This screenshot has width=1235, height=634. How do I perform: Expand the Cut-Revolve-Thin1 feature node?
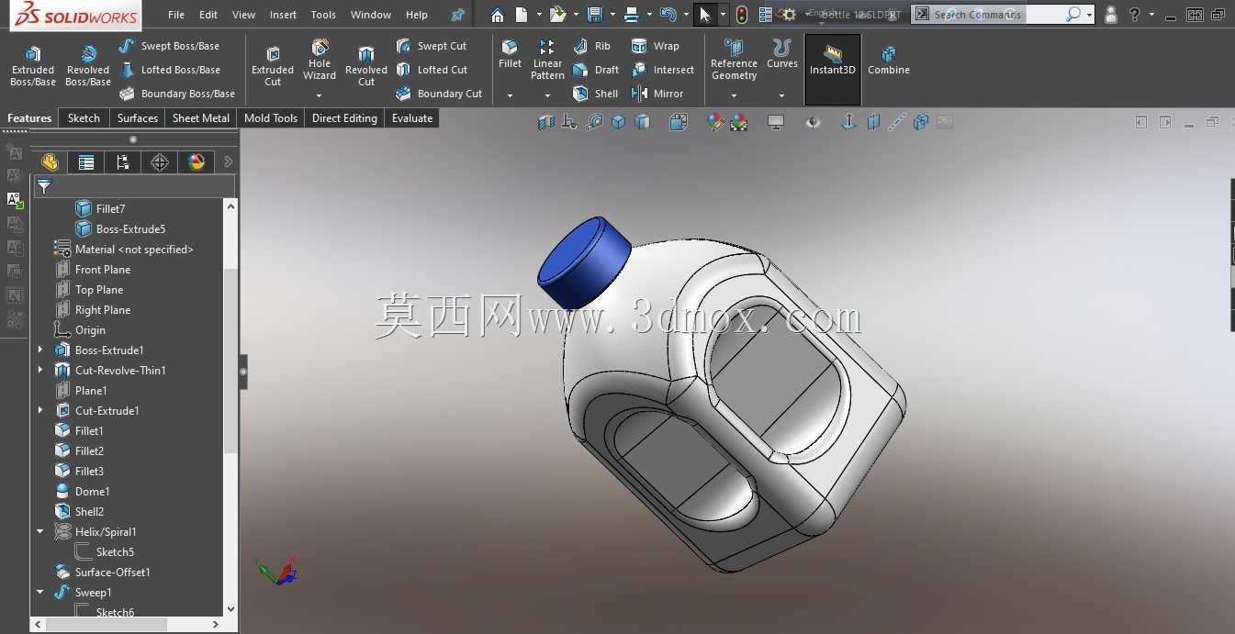pos(40,370)
